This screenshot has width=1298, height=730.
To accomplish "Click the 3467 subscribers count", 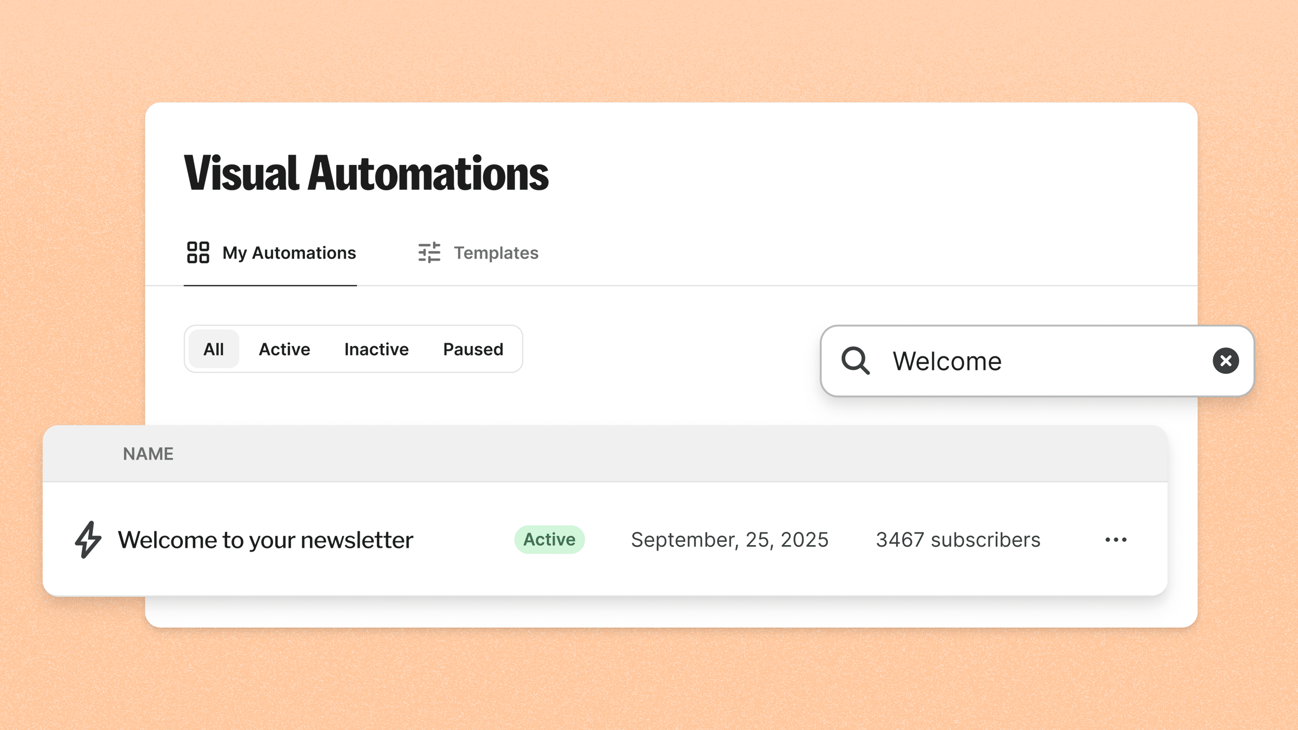I will [x=958, y=539].
